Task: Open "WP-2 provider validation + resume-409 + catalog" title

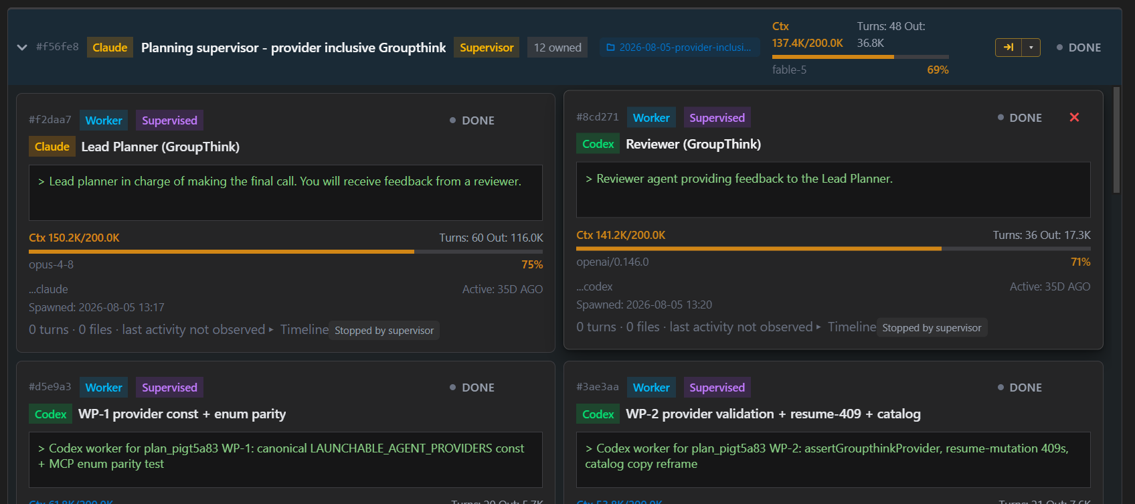Action: point(773,414)
